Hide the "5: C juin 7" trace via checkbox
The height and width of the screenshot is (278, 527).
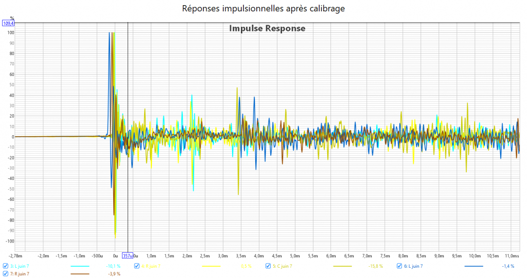[269, 266]
